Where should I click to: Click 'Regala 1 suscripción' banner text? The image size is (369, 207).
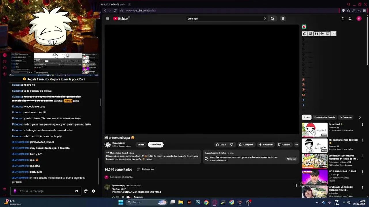56,79
